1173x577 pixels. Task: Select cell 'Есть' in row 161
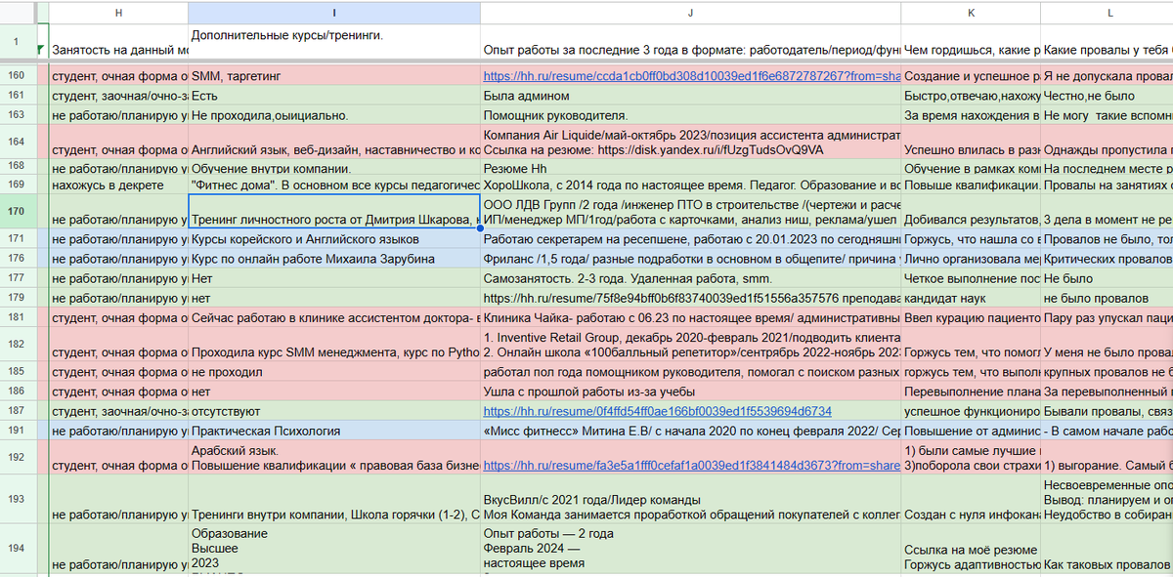[333, 96]
